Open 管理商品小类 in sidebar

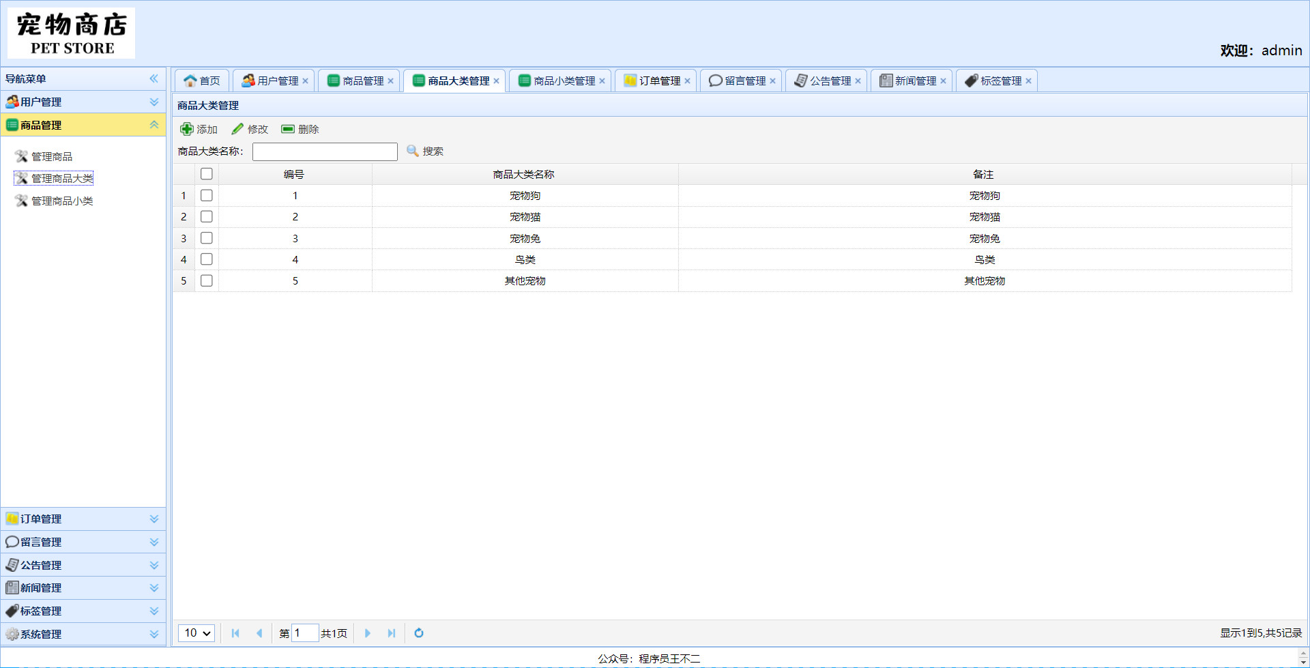pyautogui.click(x=54, y=201)
